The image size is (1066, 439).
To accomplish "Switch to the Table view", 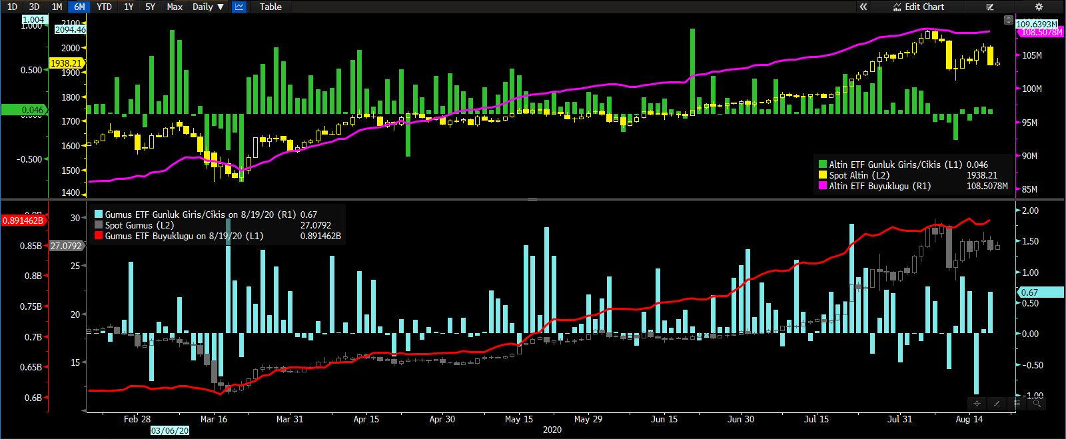I will [270, 7].
